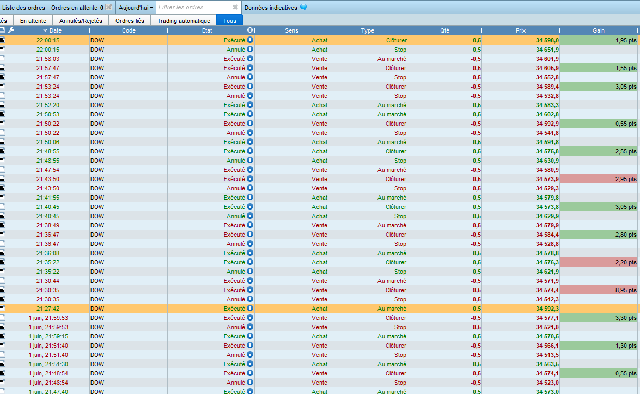Click the price 34 583,3 cell
Screen dimensions: 640x394
(520, 105)
